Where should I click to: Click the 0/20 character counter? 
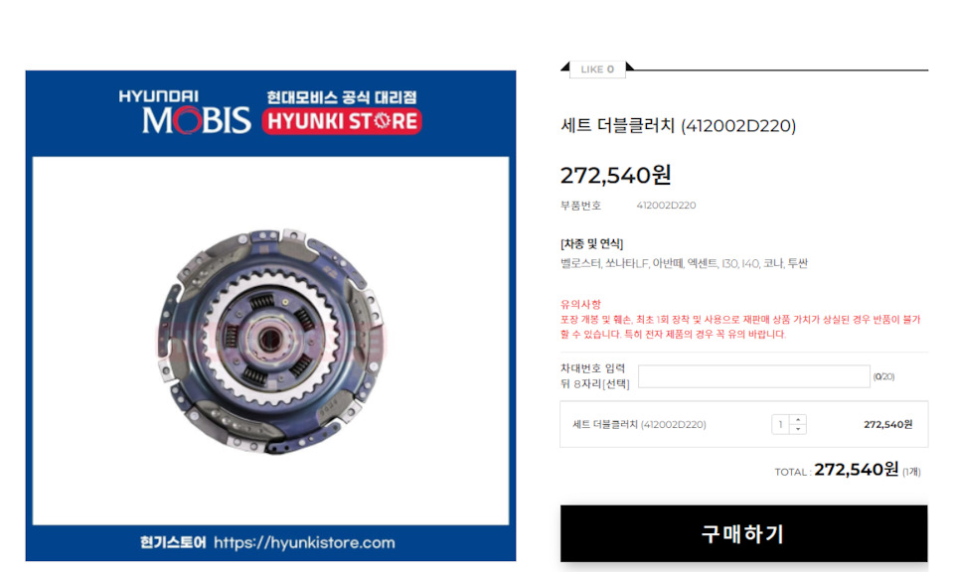click(883, 377)
